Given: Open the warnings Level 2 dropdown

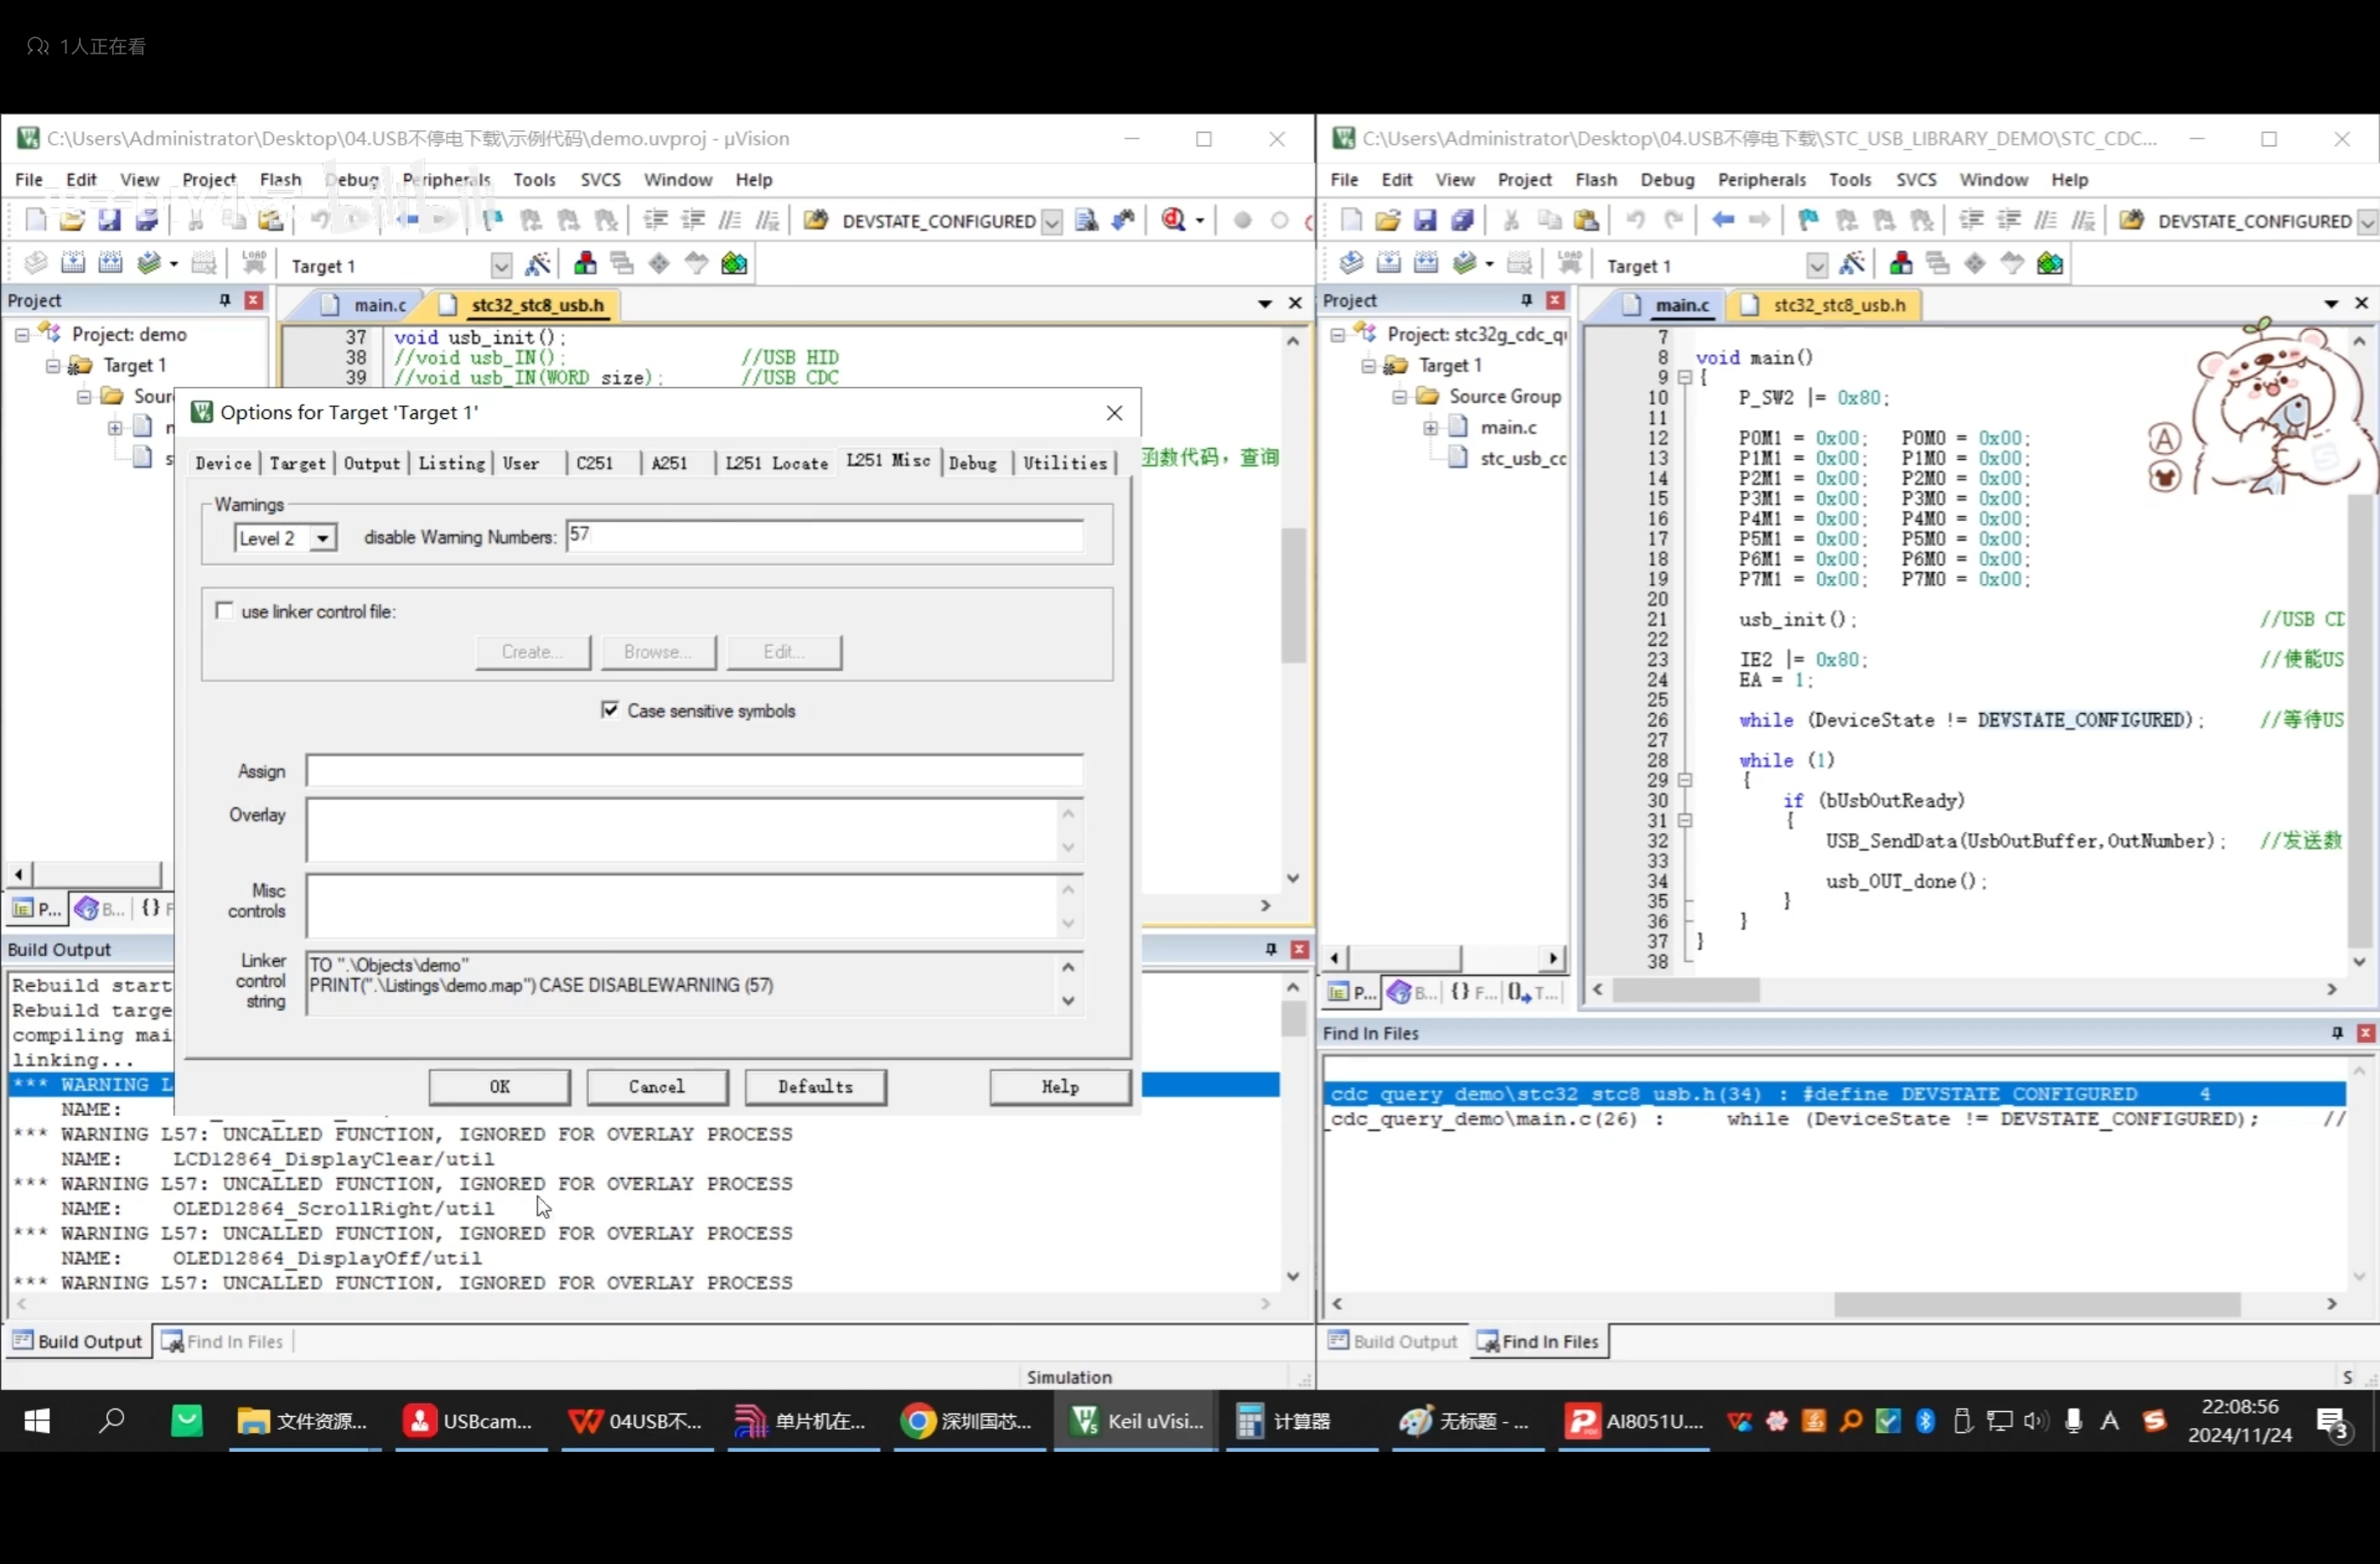Looking at the screenshot, I should tap(322, 538).
